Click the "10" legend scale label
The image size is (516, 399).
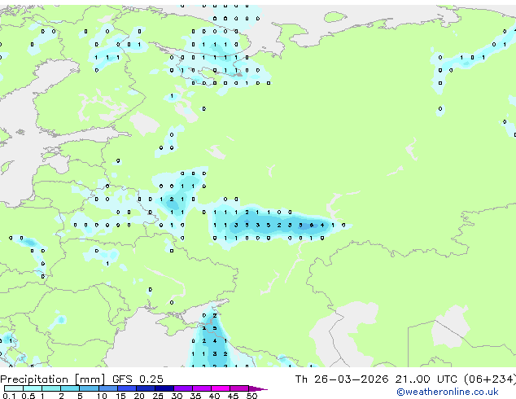pyautogui.click(x=102, y=396)
